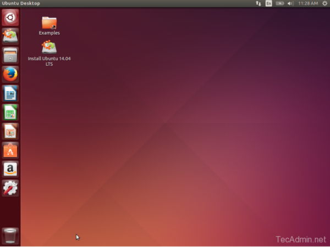Open the sound volume indicator
The height and width of the screenshot is (247, 330).
[290, 3]
